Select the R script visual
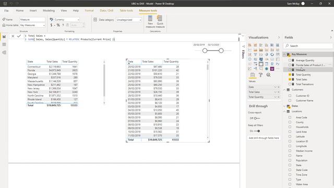 coord(272,64)
